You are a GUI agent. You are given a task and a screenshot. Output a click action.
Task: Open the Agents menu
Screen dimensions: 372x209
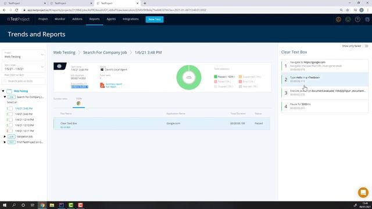coord(111,19)
